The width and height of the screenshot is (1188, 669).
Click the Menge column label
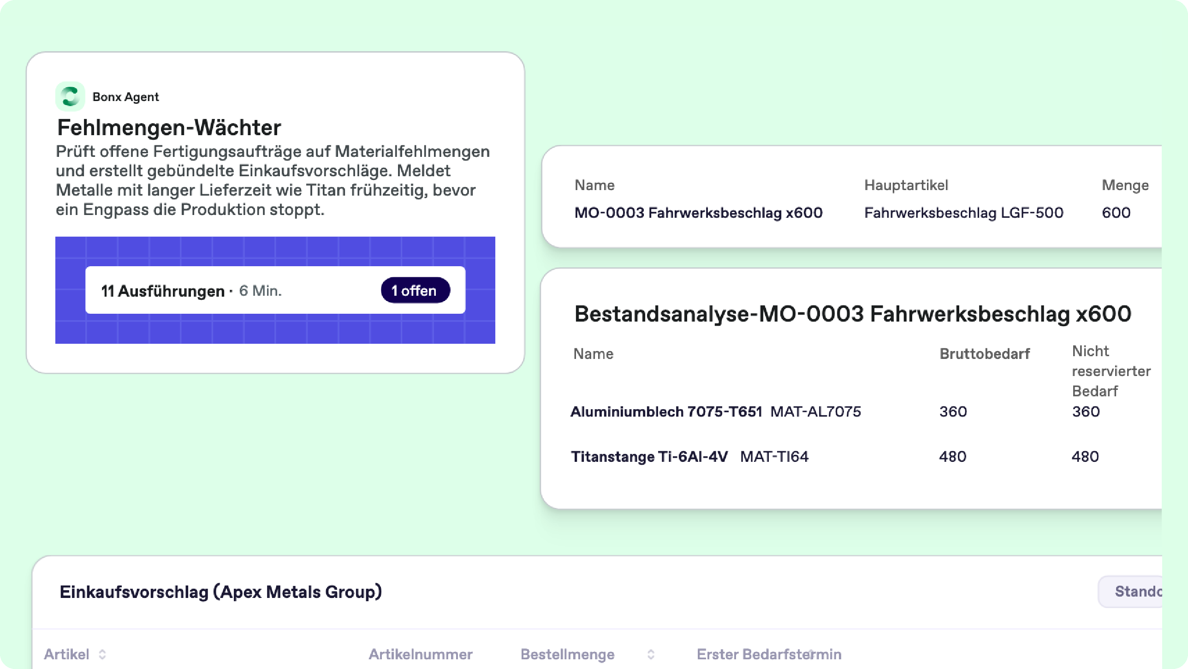click(x=1125, y=185)
